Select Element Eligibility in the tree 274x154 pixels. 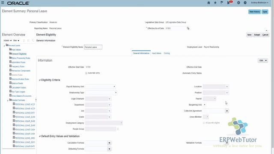(x=18, y=54)
